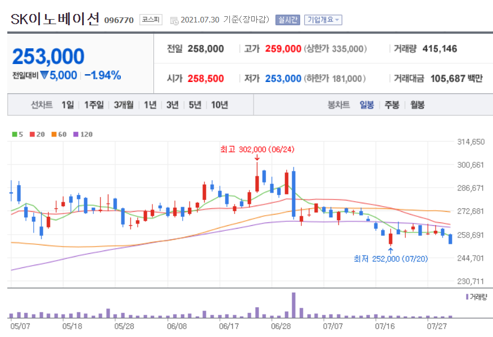Image resolution: width=493 pixels, height=337 pixels.
Task: Select the purple 120-day moving average legend
Action: point(83,134)
